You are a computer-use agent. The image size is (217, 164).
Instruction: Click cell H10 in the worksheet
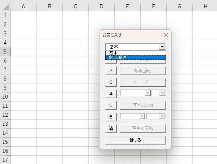[x=205, y=97]
